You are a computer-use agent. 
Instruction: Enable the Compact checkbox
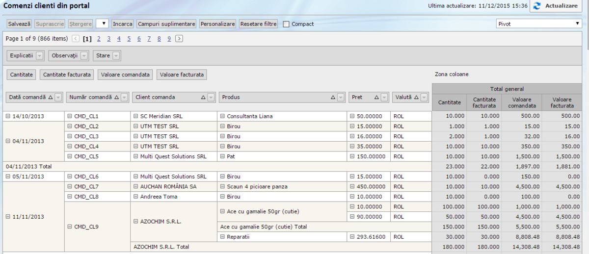click(x=286, y=24)
